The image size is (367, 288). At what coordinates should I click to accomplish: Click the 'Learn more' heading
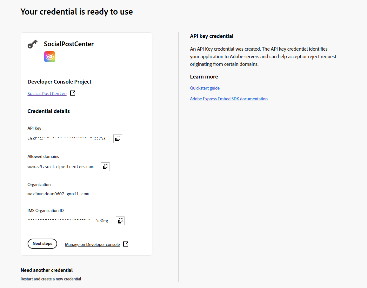(204, 77)
